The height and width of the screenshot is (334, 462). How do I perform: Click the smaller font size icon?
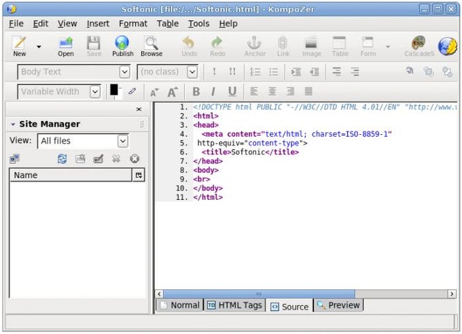(x=154, y=93)
